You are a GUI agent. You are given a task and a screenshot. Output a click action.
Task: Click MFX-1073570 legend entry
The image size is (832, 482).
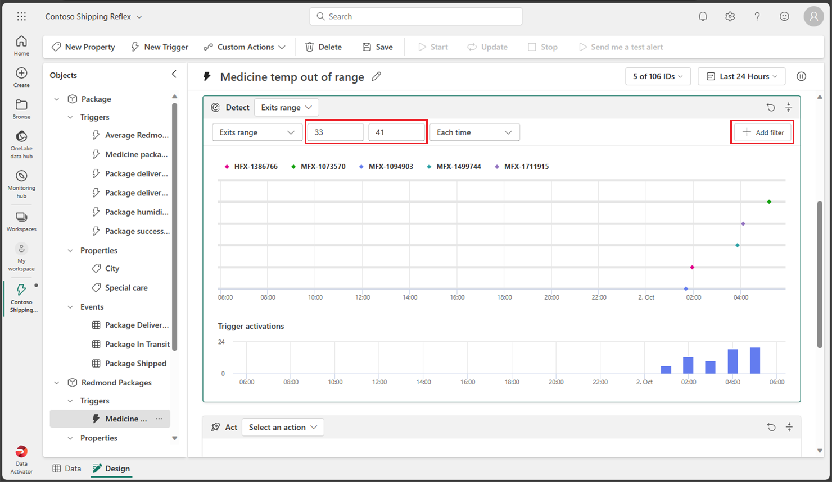click(x=318, y=167)
